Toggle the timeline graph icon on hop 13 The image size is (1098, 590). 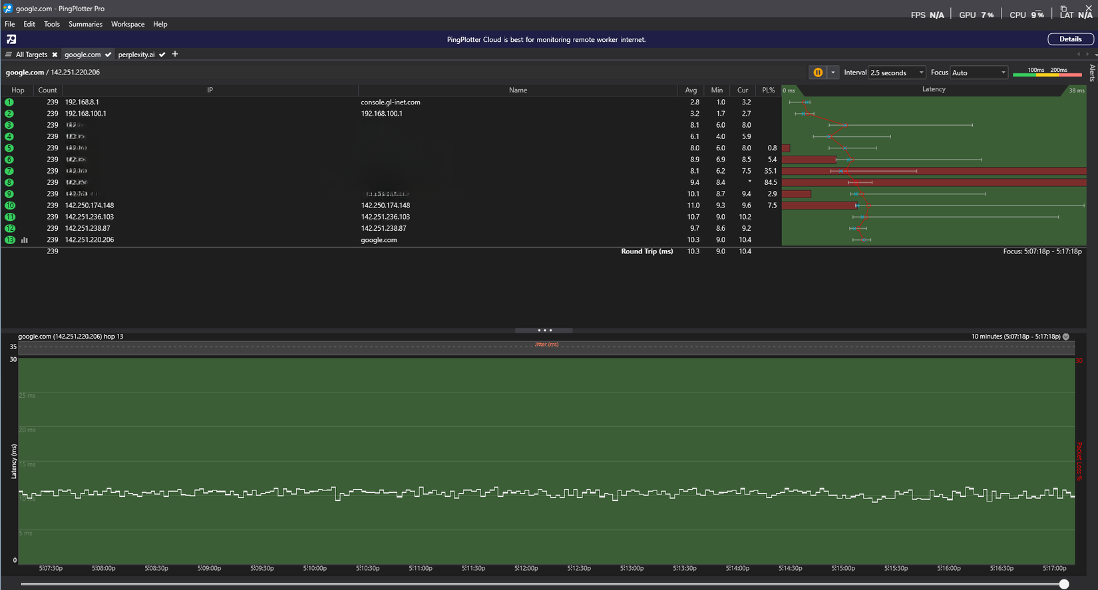25,240
